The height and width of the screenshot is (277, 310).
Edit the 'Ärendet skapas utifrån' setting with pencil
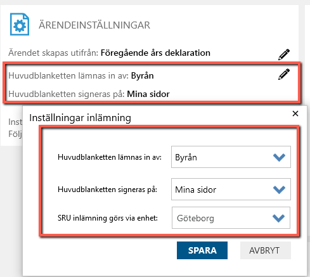284,55
